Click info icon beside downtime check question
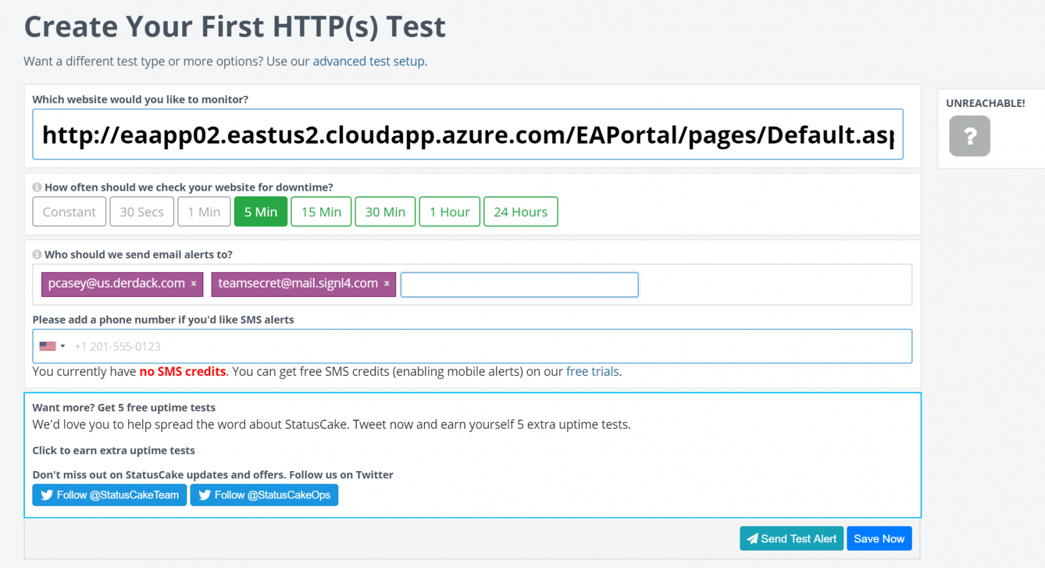Screen dimensions: 1045x568 coord(37,187)
